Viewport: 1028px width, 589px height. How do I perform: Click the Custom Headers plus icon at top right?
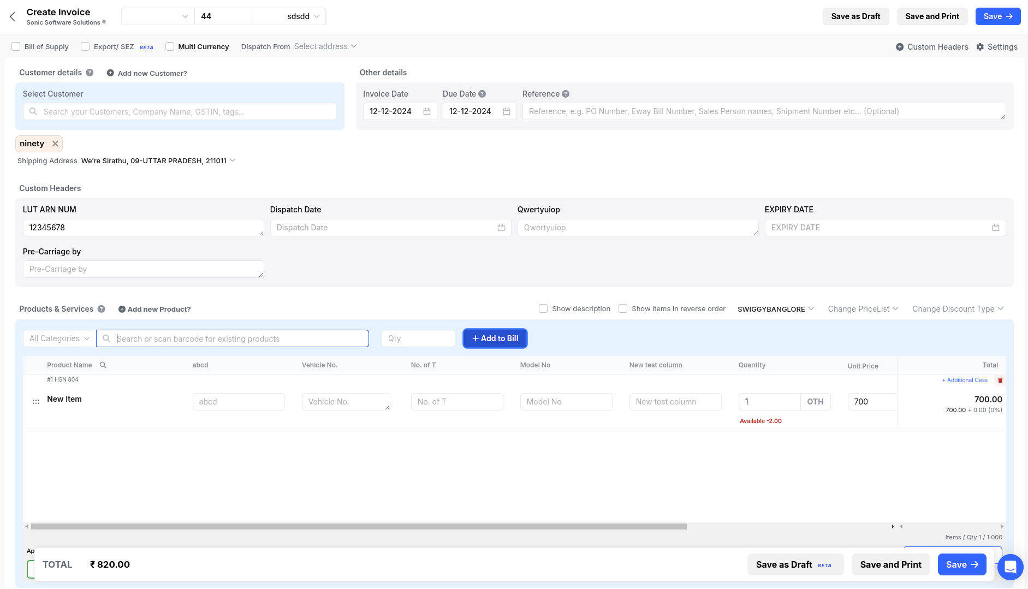tap(900, 47)
